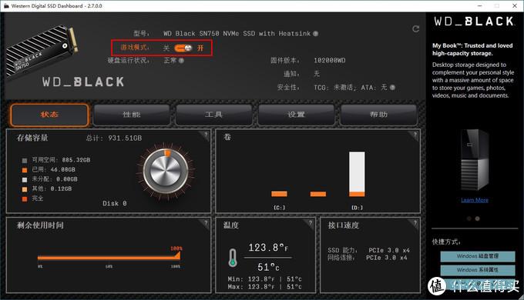Screen dimensions: 524x300
Task: Click total capacity value 931.51GB
Action: click(125, 138)
